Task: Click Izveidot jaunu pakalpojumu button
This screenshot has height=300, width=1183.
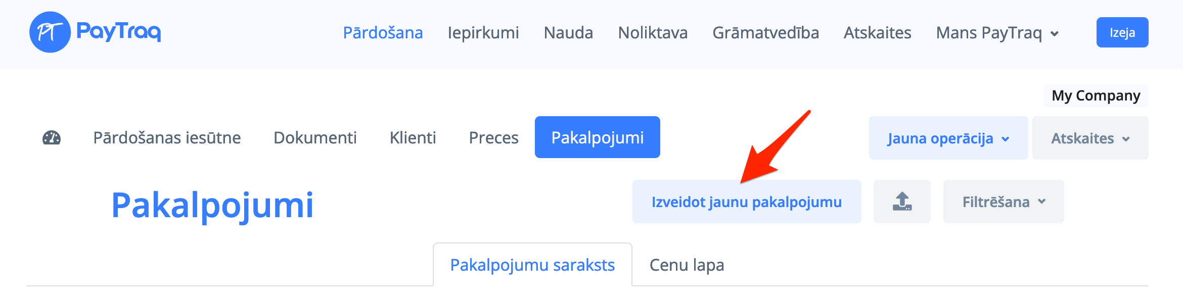Action: pyautogui.click(x=746, y=202)
